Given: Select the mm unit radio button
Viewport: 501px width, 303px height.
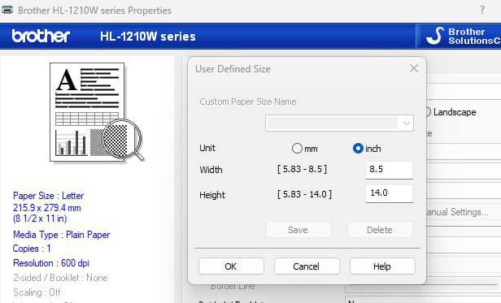Looking at the screenshot, I should 297,148.
